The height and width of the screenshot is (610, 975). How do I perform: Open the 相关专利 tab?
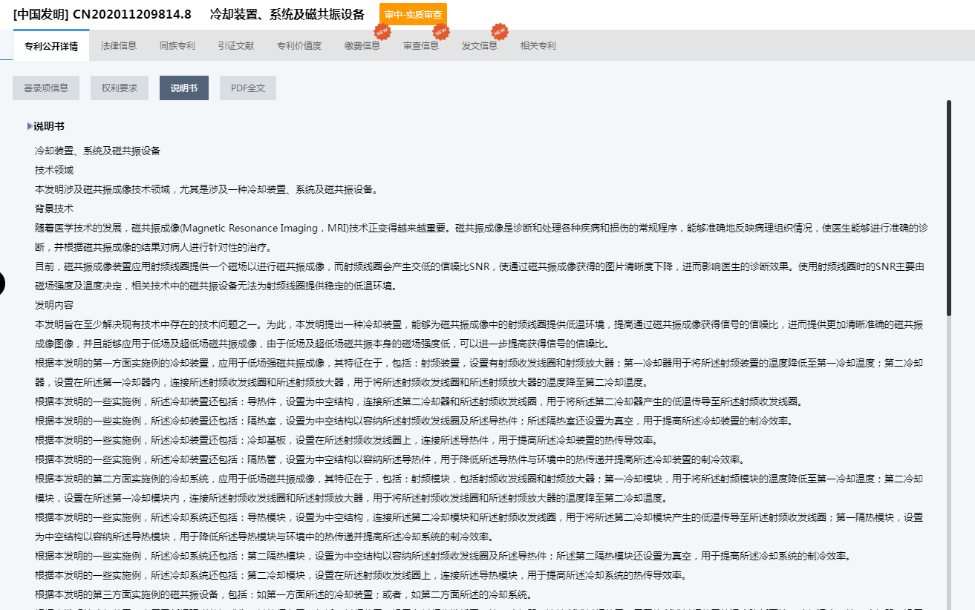pyautogui.click(x=538, y=46)
